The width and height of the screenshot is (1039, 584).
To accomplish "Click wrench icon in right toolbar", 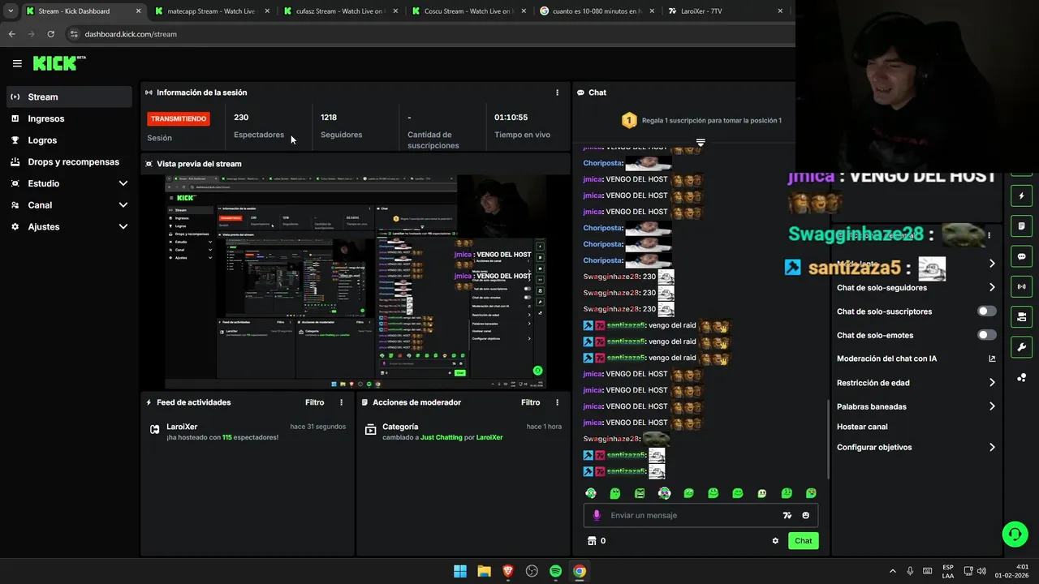I will click(1021, 347).
